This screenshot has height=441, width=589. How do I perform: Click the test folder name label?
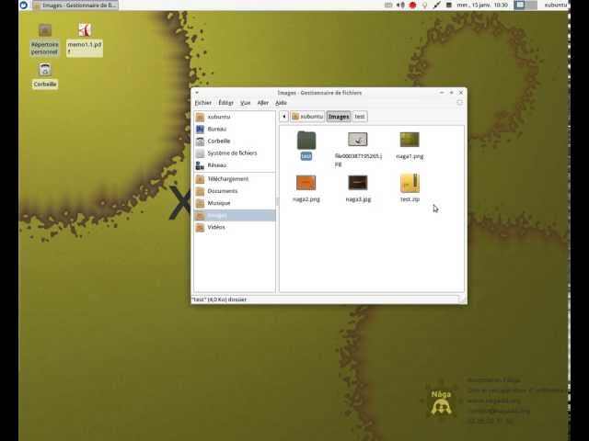click(x=306, y=156)
